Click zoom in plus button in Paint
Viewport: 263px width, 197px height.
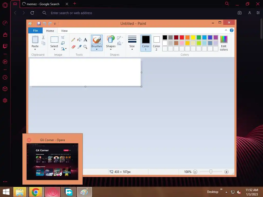coord(227,172)
